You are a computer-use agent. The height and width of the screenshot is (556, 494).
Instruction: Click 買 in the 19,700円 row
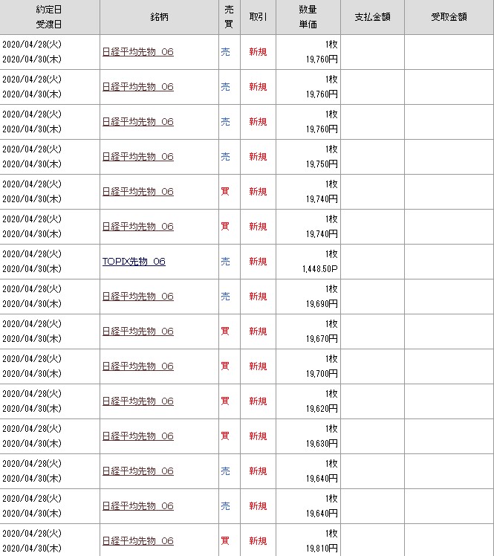[225, 366]
